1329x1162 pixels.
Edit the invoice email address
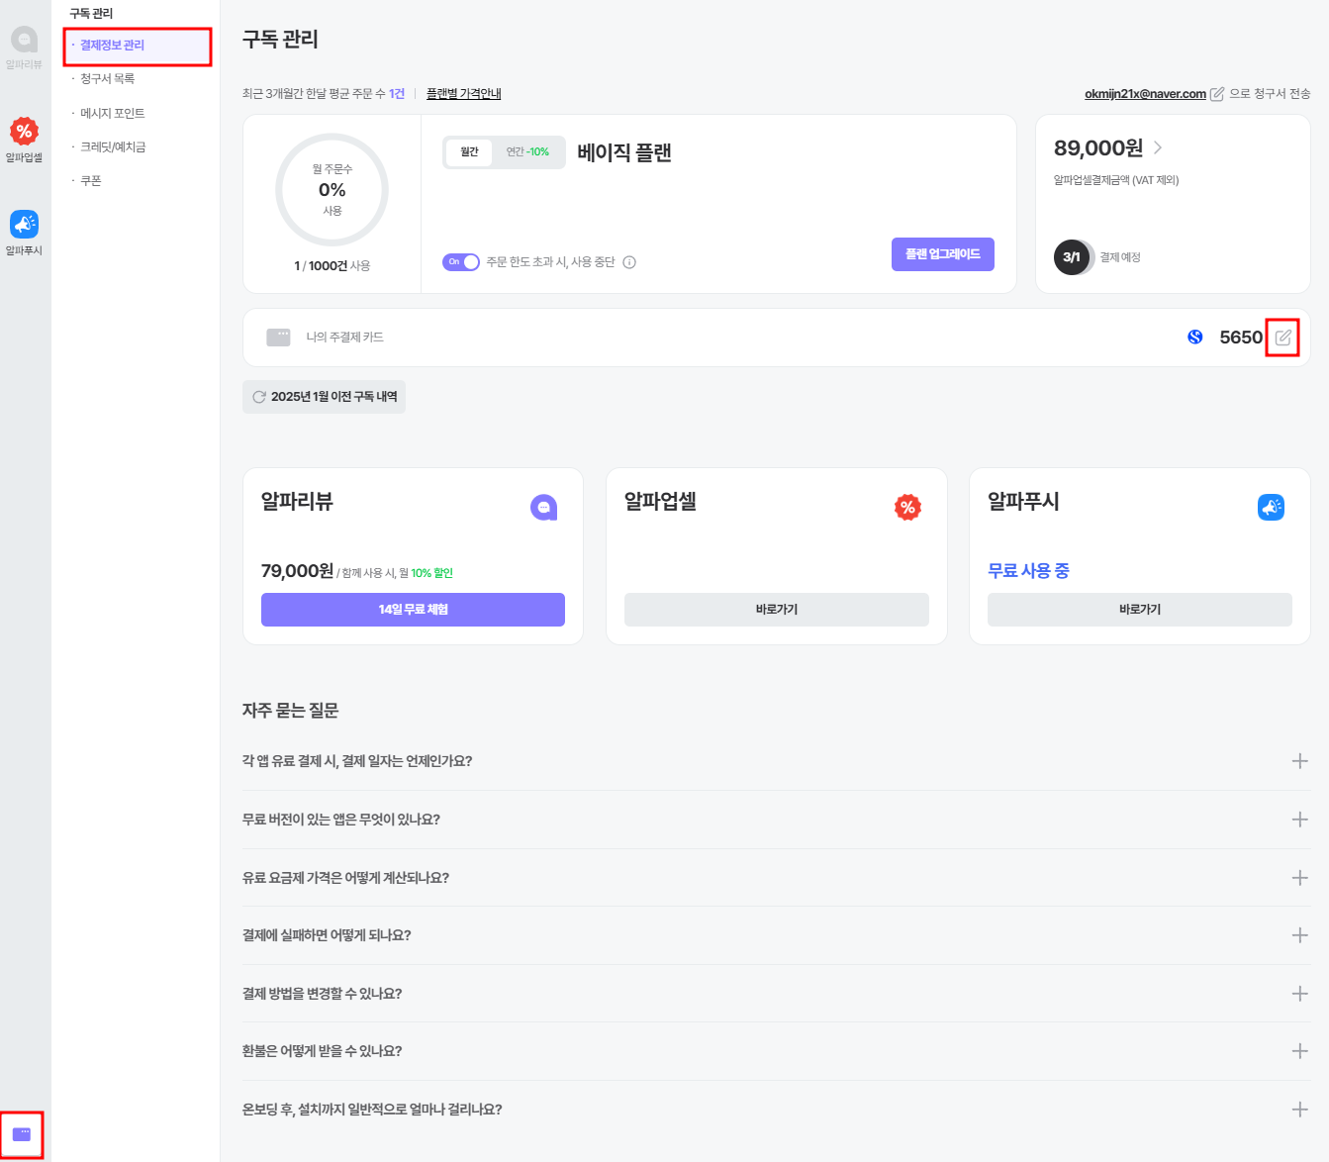1217,94
